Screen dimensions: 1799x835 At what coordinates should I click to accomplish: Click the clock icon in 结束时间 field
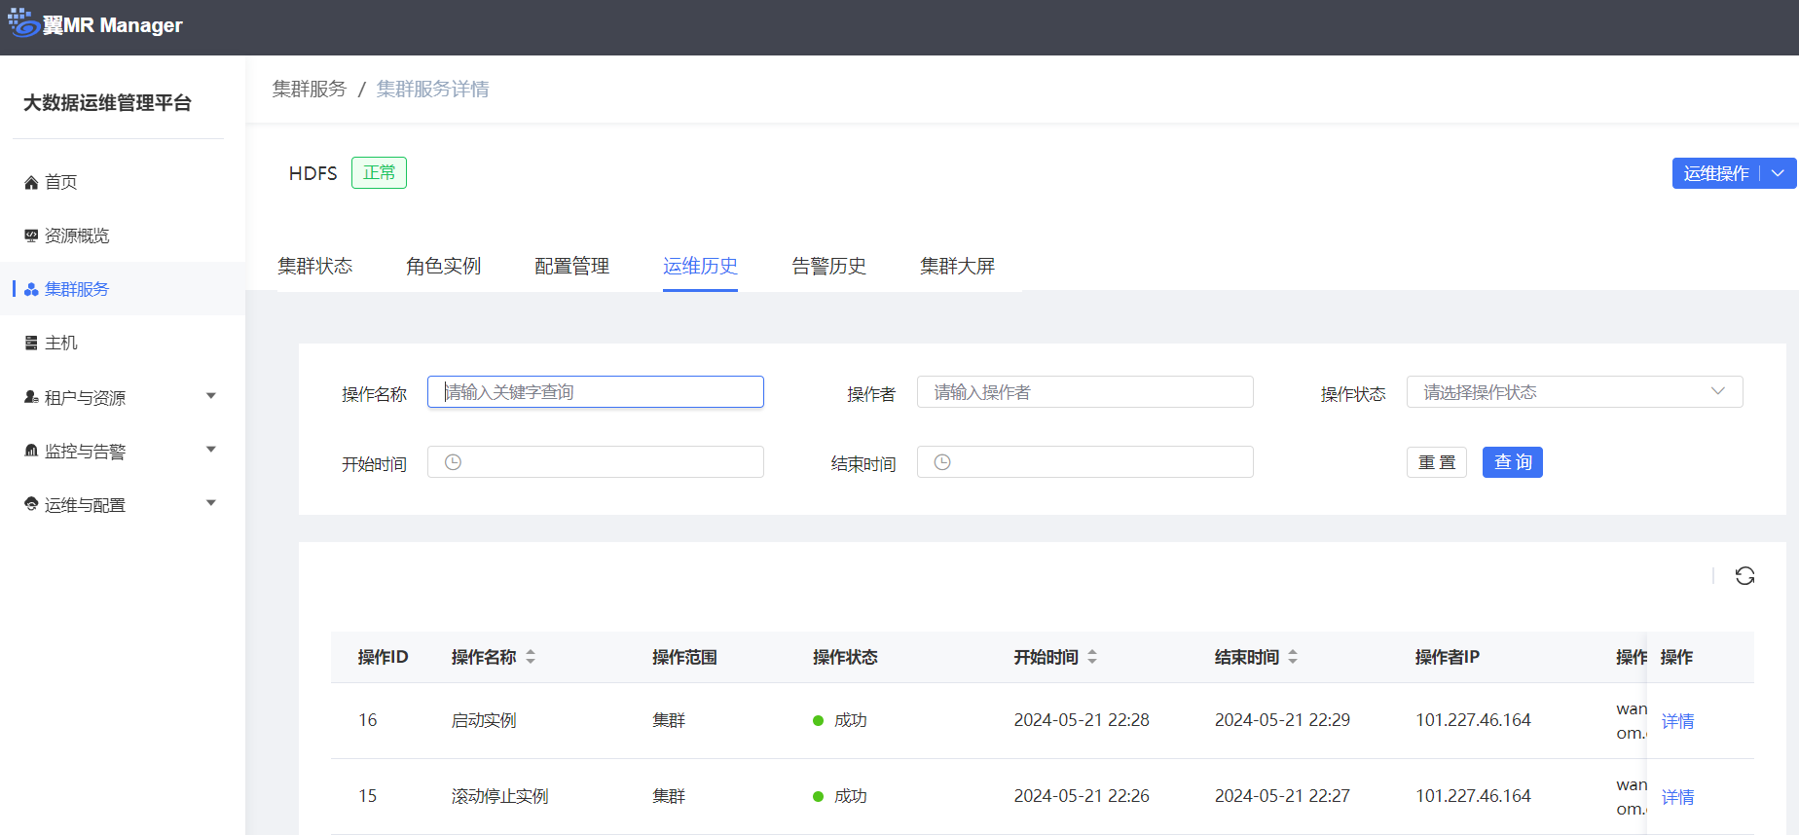[x=942, y=462]
